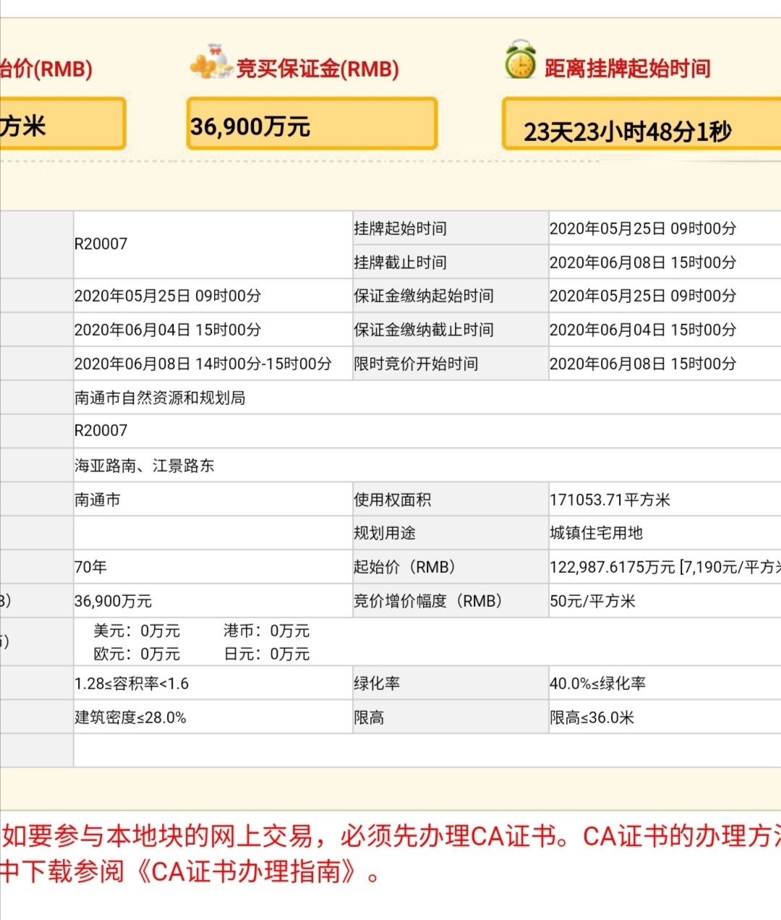Click the 挂牌截止时间 label cell
The image size is (781, 920).
400,263
